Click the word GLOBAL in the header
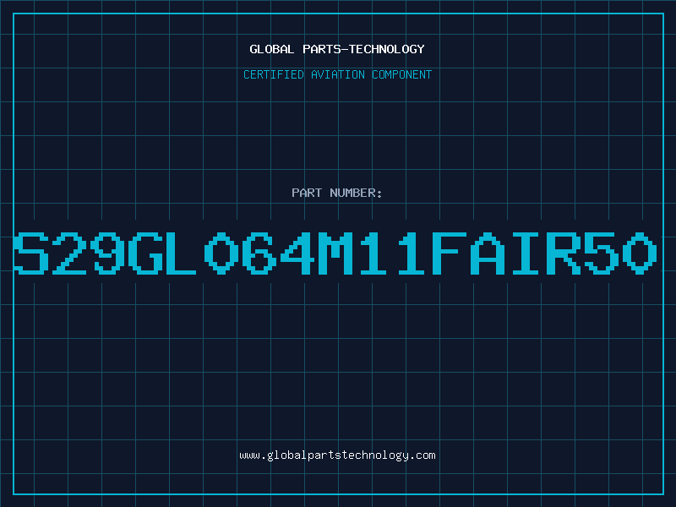The height and width of the screenshot is (507, 676). pyautogui.click(x=272, y=49)
